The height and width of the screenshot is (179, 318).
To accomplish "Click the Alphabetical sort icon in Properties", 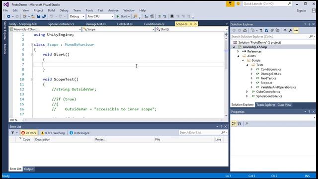I will tap(239, 123).
